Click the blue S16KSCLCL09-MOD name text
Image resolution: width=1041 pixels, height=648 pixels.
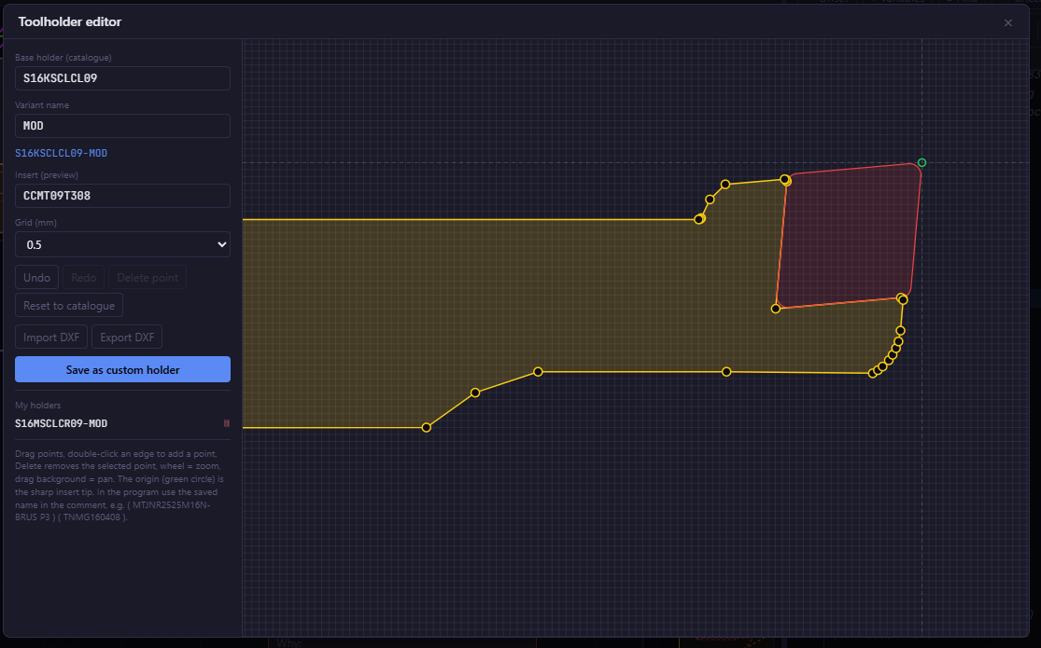pyautogui.click(x=61, y=153)
